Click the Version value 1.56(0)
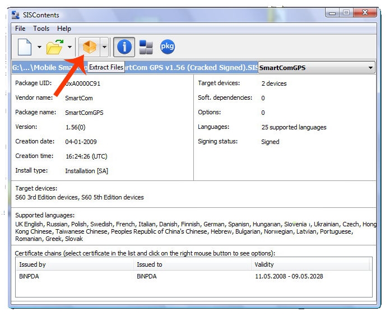This screenshot has height=316, width=390. (75, 127)
